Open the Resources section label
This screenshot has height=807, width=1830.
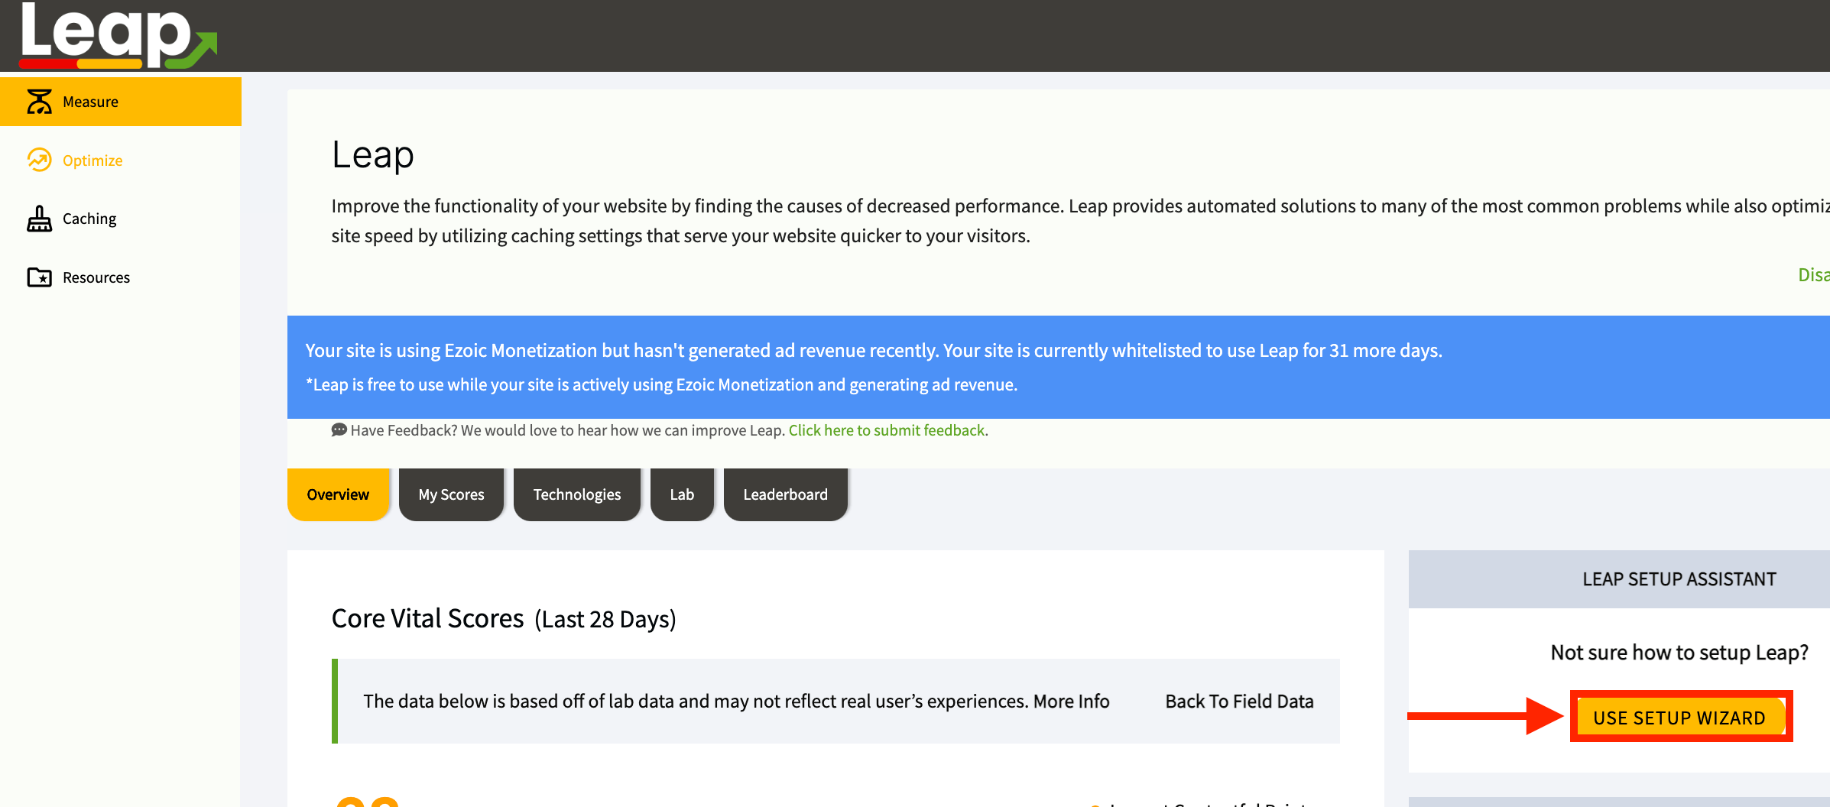pos(96,277)
